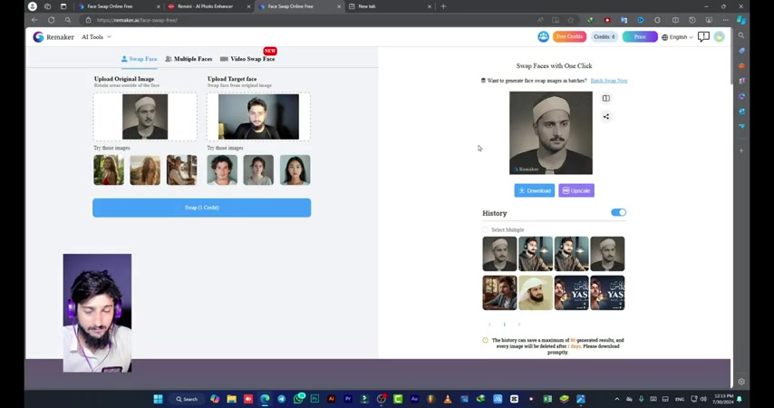774x408 pixels.
Task: Open the user profile avatar in the header
Action: tap(720, 37)
